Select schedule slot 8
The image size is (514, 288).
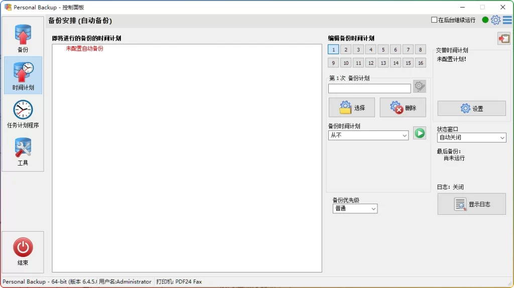point(421,50)
